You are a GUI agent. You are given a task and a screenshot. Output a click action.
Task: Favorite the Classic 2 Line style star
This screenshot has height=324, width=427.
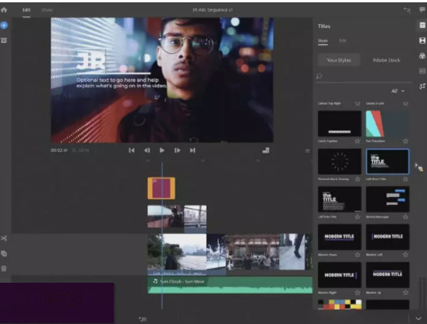405,104
